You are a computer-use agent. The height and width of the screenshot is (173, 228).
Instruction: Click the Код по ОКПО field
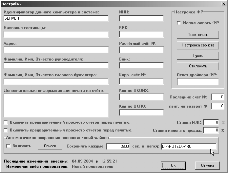pos(141,113)
